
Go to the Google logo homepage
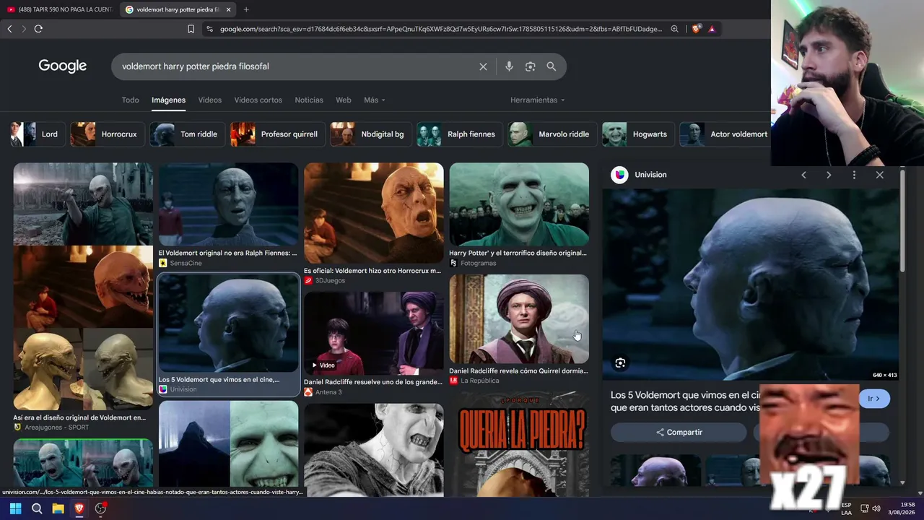[63, 66]
